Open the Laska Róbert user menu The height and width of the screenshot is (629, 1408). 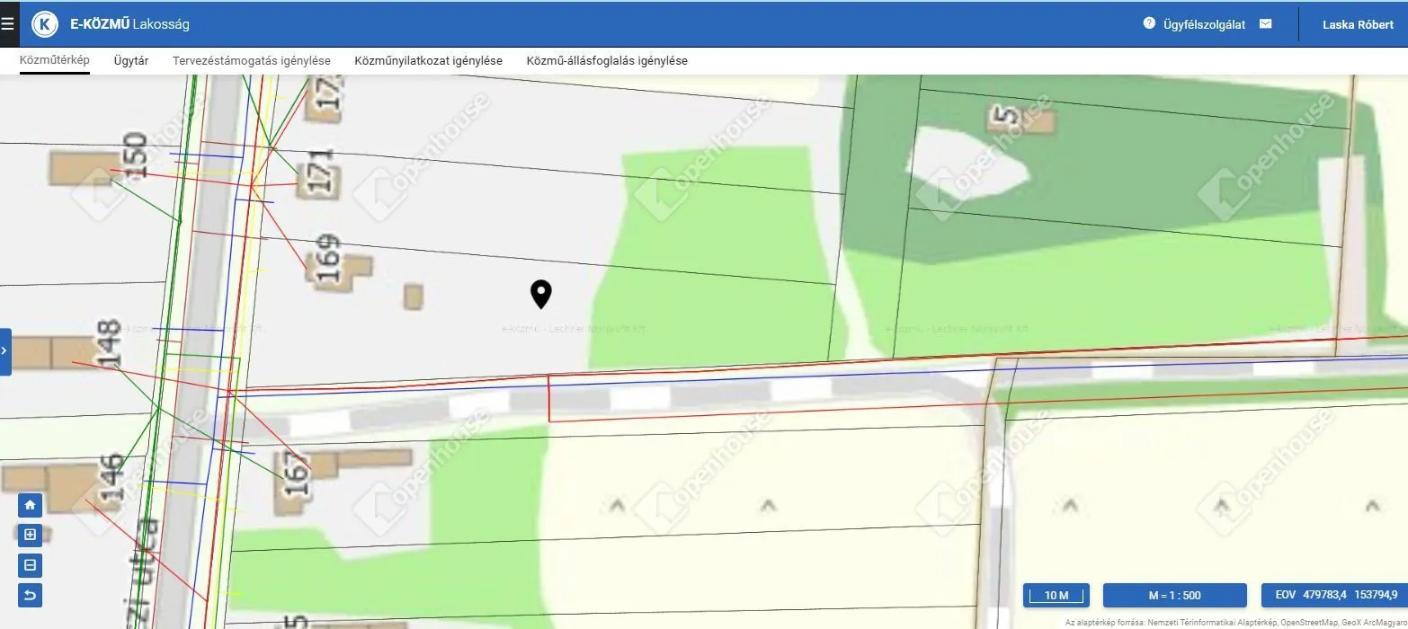tap(1358, 24)
